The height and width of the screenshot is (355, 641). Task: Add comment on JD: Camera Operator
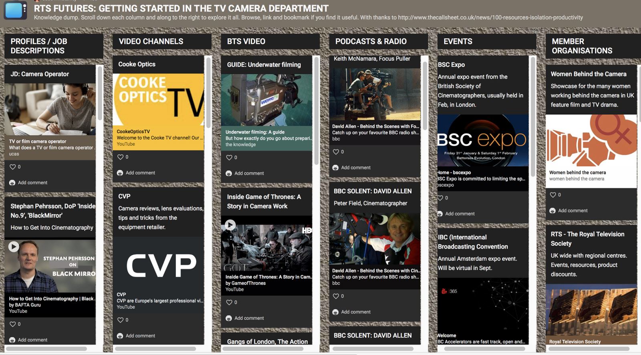click(32, 183)
